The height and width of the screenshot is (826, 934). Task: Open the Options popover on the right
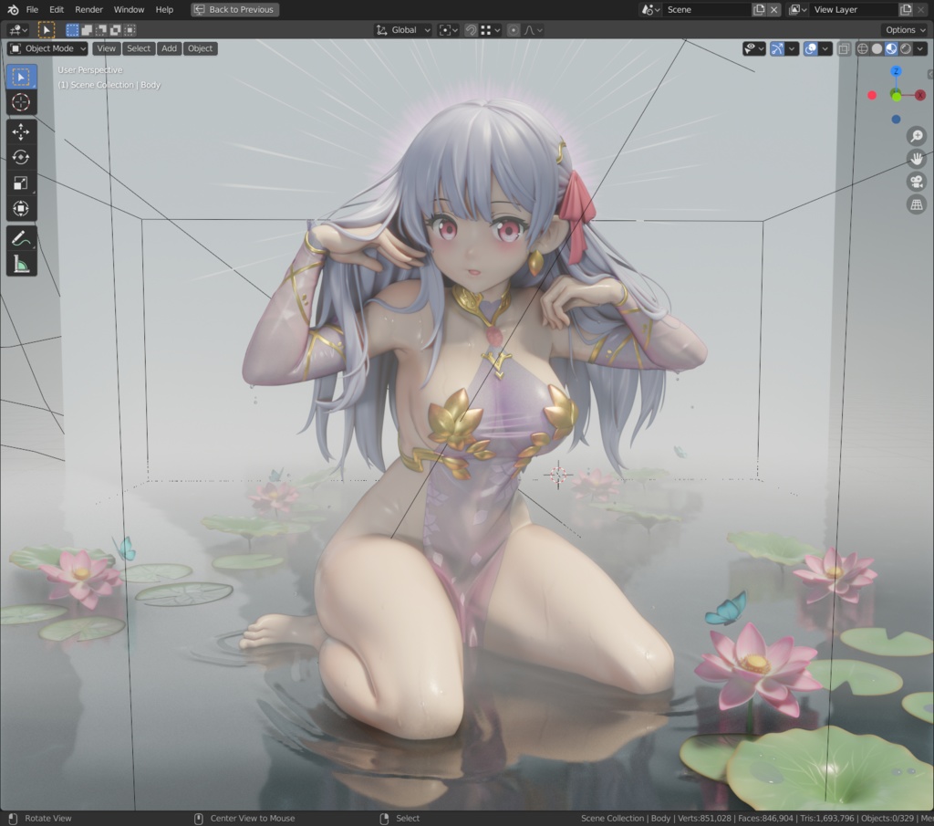tap(903, 29)
